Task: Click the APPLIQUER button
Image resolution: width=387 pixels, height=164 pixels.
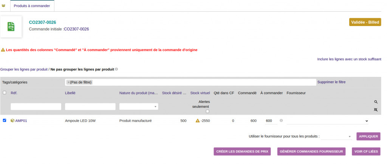Action: pyautogui.click(x=368, y=136)
